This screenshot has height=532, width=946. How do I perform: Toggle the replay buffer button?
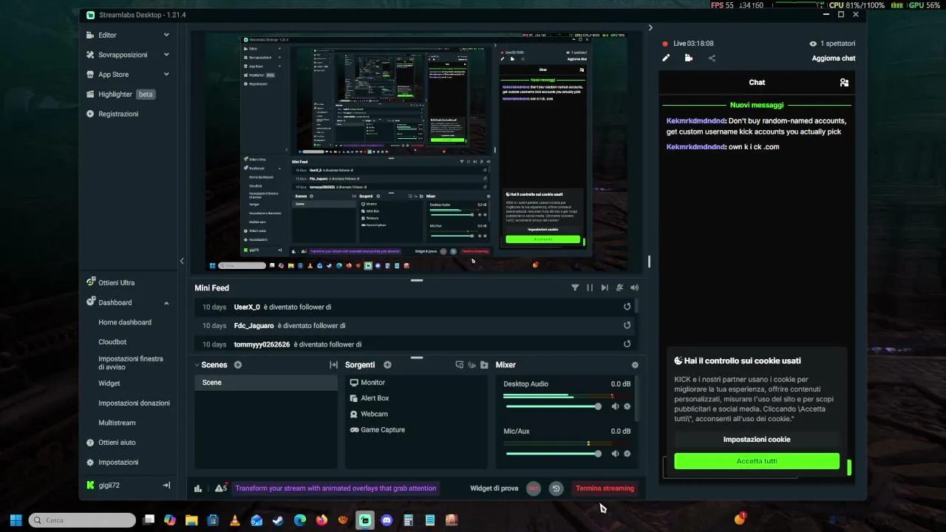click(557, 488)
